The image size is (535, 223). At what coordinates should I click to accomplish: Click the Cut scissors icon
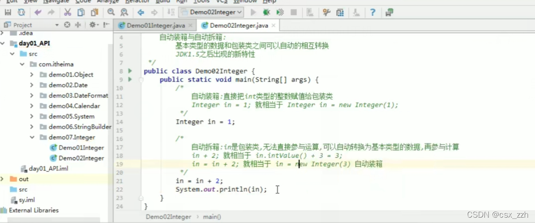click(x=68, y=12)
